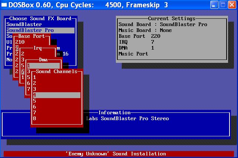
Task: Select 3 in the Irq menu
Action: coord(23,60)
